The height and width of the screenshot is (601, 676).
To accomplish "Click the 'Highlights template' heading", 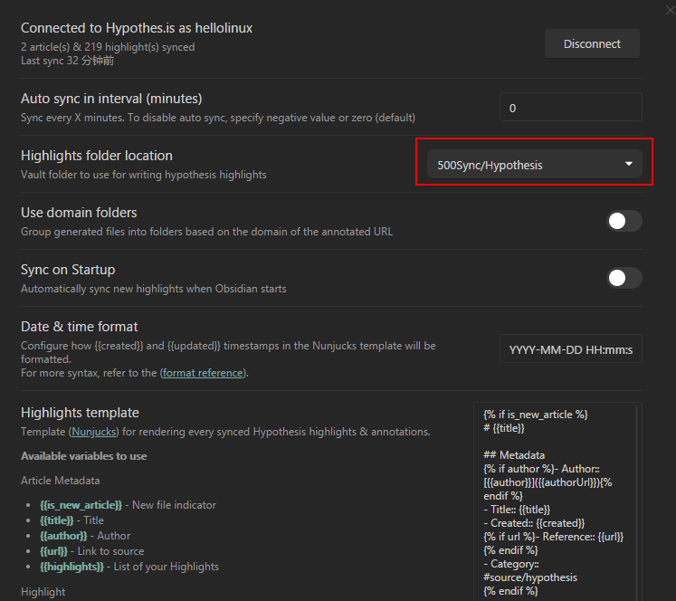I will [80, 413].
